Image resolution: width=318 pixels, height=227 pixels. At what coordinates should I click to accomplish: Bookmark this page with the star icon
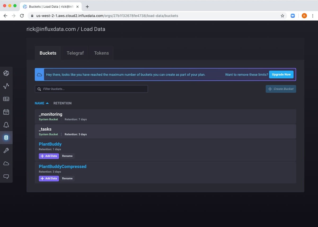[x=282, y=16]
